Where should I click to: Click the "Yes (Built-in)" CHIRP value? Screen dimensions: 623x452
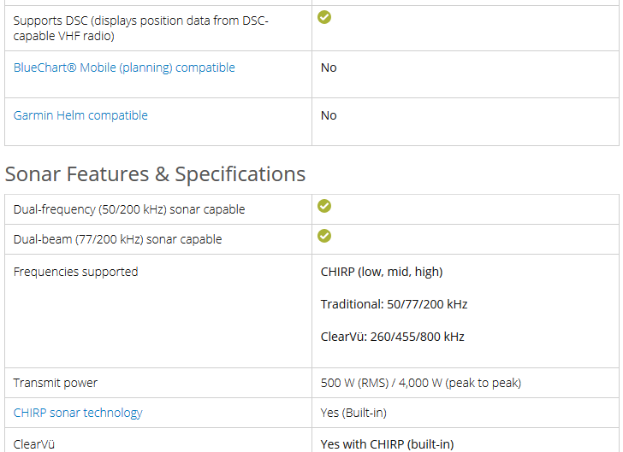[x=353, y=413]
